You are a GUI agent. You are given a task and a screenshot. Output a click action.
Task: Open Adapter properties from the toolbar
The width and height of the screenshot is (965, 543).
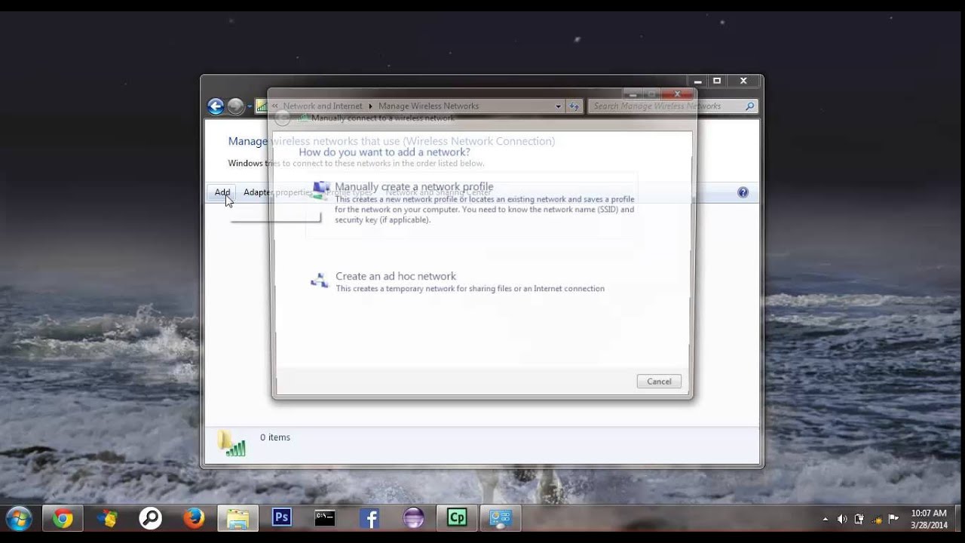(x=277, y=192)
